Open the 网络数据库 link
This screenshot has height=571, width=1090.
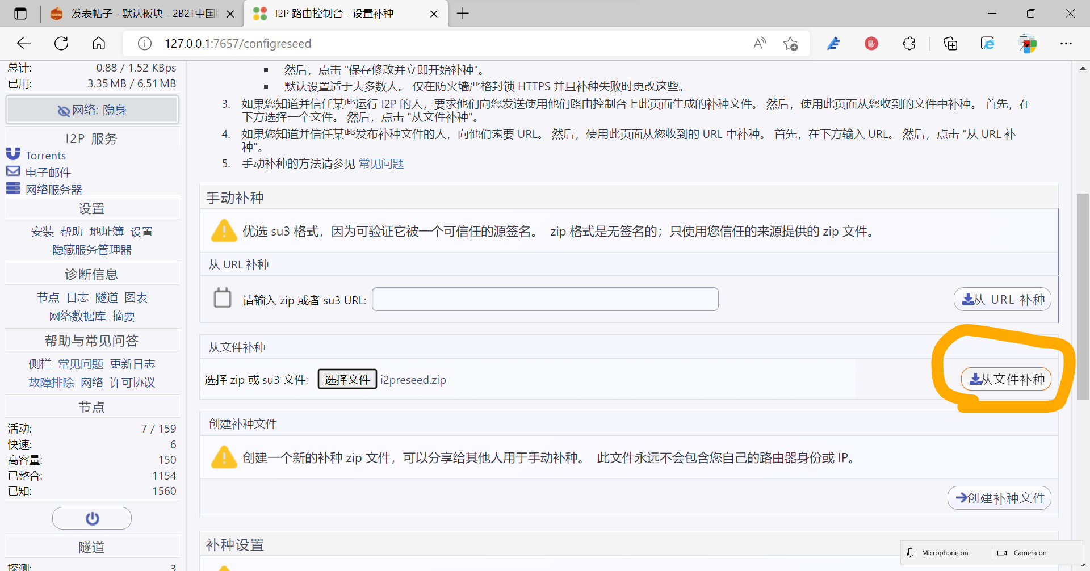pos(77,316)
